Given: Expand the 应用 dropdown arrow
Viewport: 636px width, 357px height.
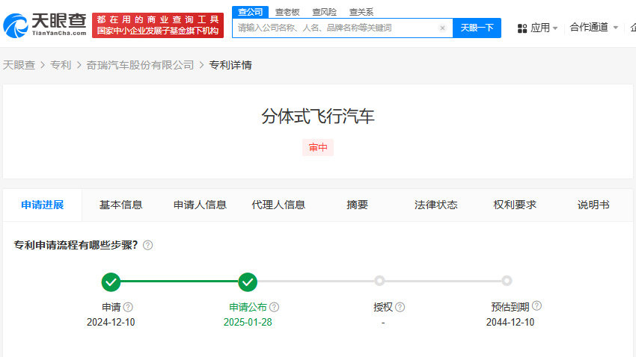Looking at the screenshot, I should [555, 28].
